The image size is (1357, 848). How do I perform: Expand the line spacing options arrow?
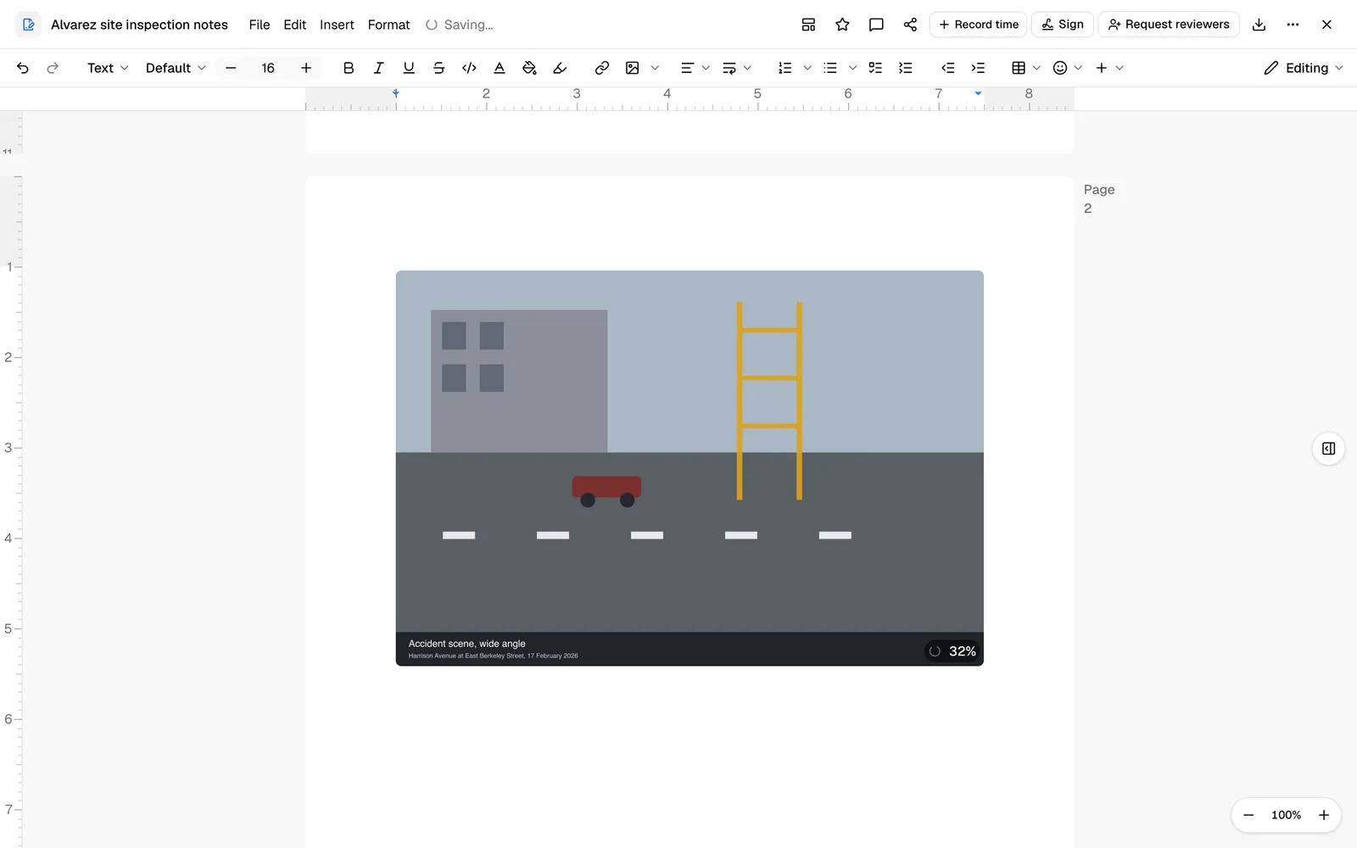click(x=747, y=68)
